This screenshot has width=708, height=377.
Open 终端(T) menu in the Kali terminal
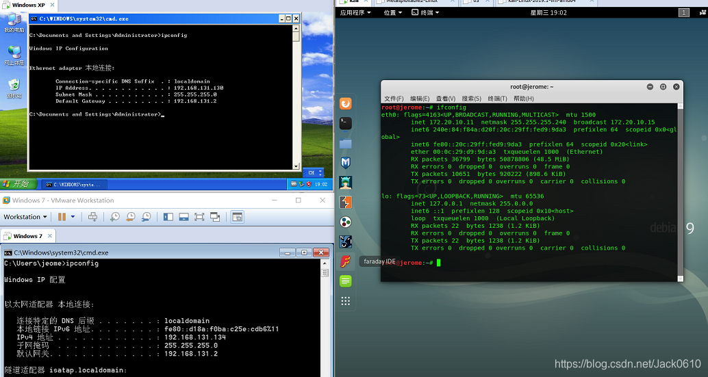(497, 99)
